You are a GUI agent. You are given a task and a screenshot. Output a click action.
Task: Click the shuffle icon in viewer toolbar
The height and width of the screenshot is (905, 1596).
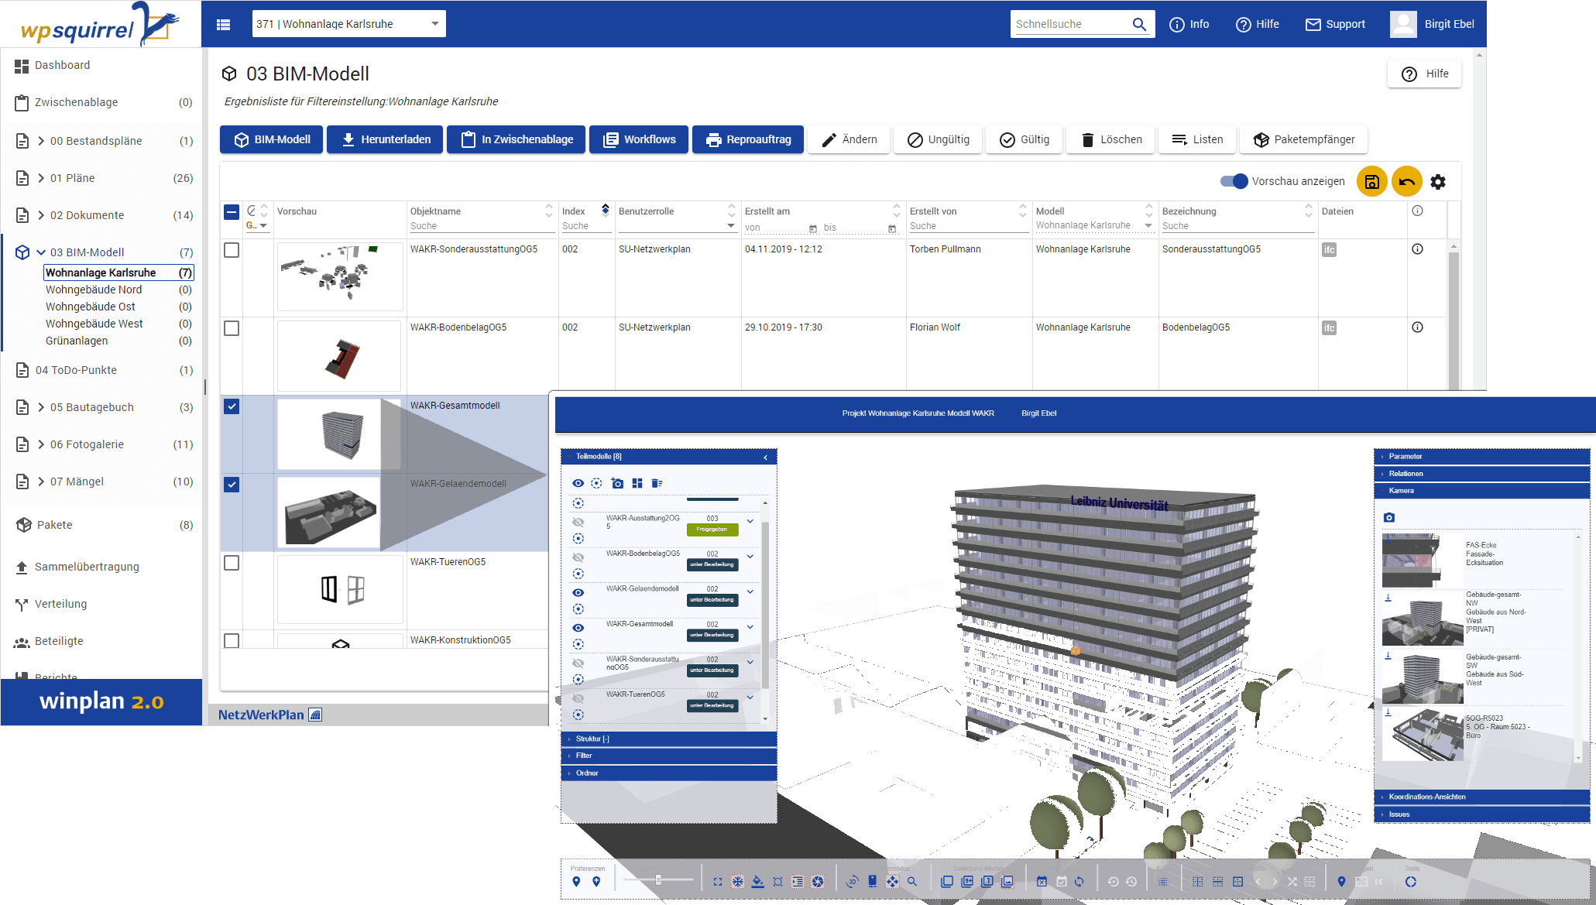coord(1292,882)
